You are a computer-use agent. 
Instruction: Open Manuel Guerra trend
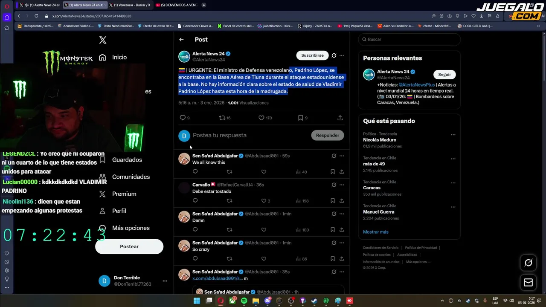[379, 212]
